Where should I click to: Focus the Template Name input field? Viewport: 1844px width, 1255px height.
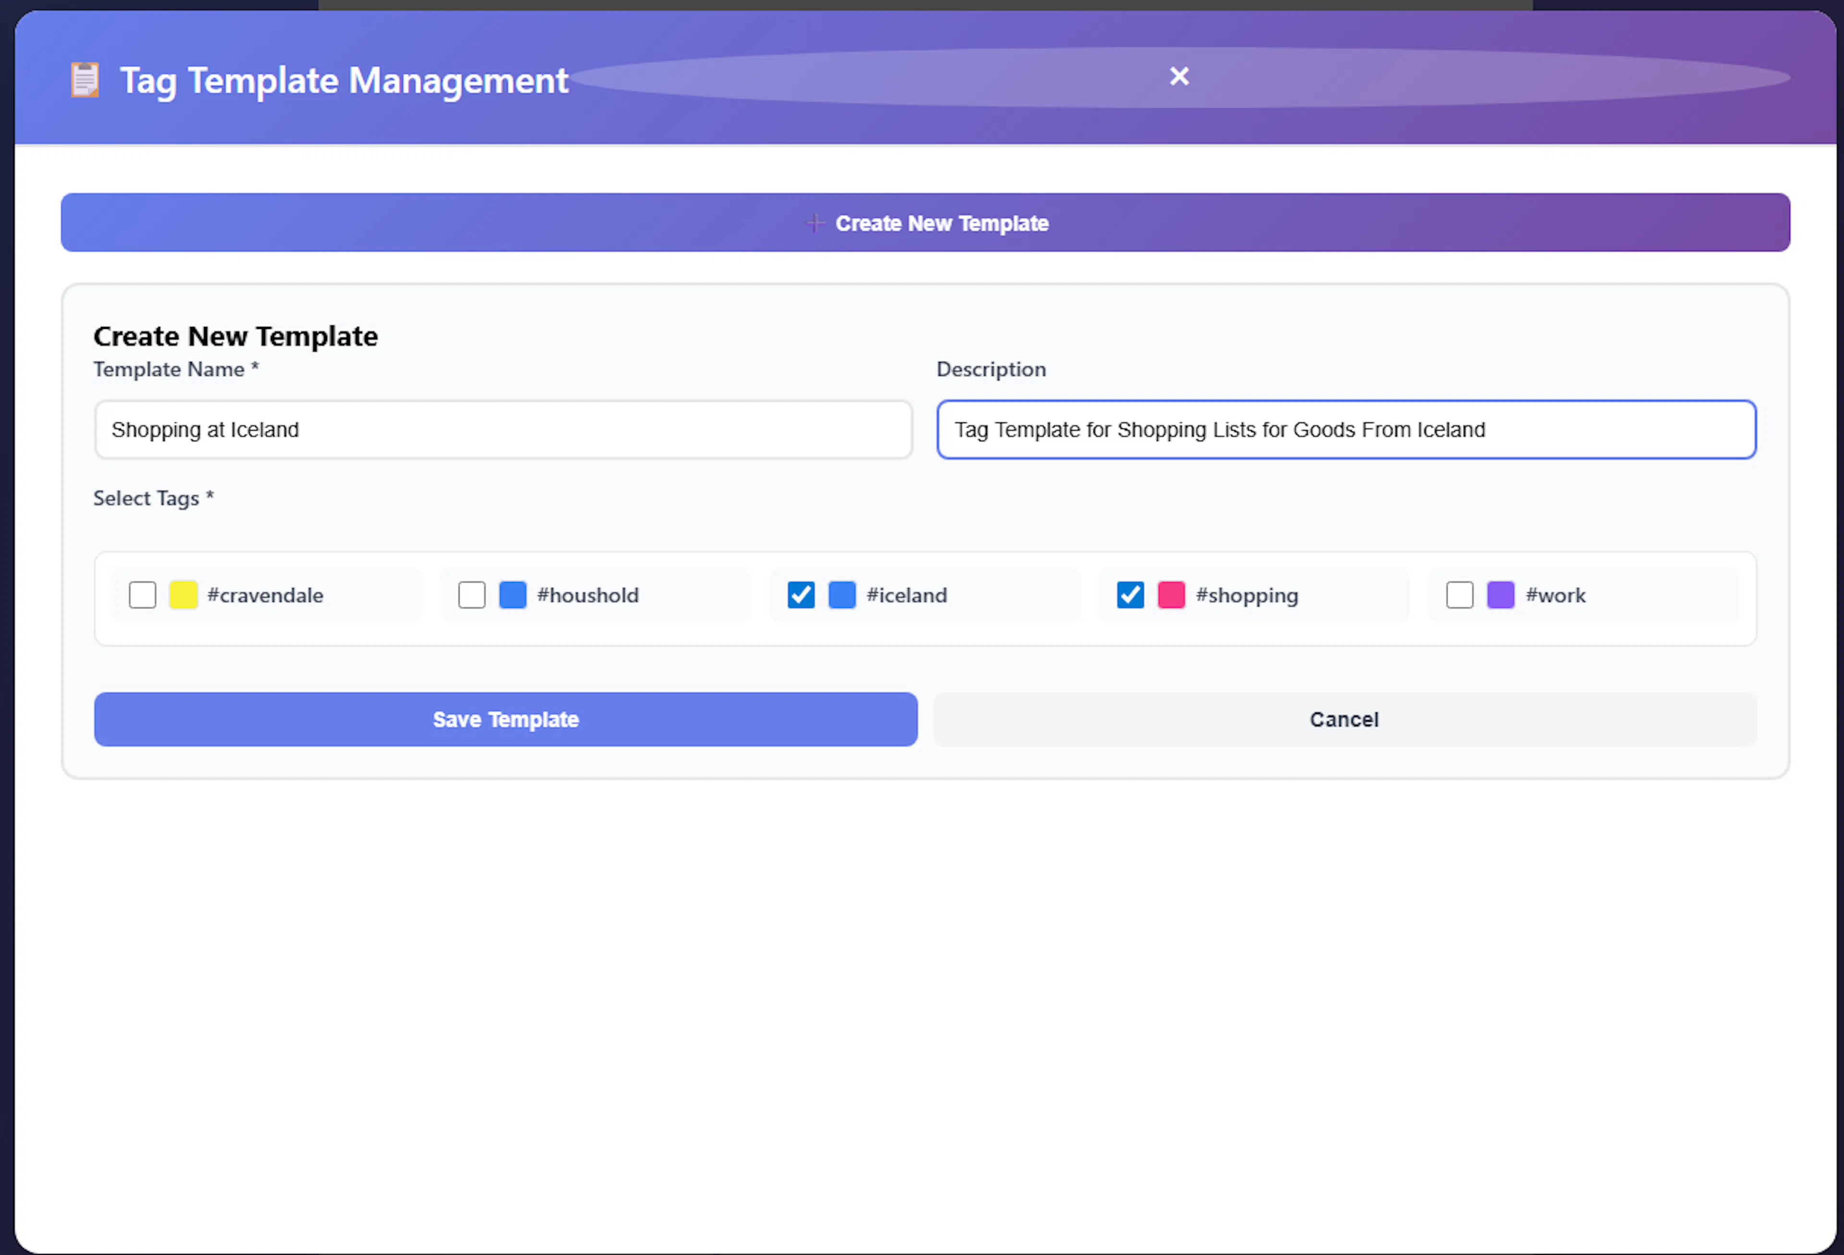(x=503, y=430)
